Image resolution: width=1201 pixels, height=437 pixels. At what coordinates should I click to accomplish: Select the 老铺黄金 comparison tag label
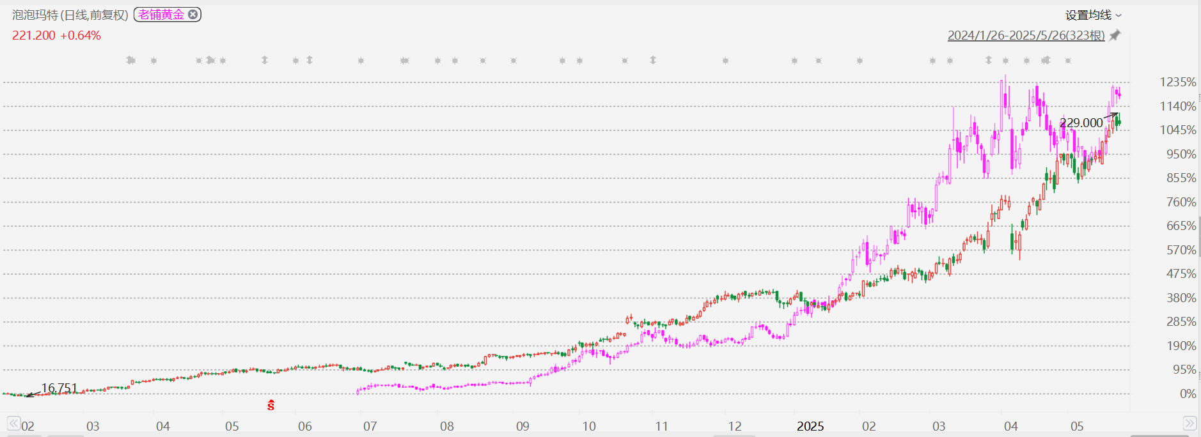pos(161,14)
